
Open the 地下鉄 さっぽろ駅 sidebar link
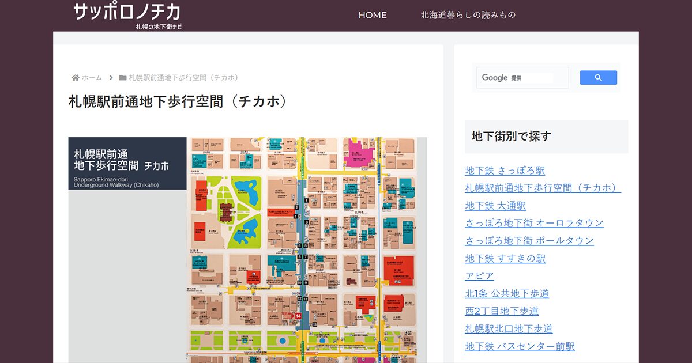coord(505,171)
